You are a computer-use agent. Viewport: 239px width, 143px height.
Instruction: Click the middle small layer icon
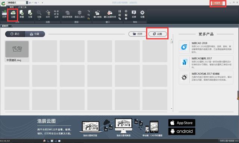[x=89, y=15]
